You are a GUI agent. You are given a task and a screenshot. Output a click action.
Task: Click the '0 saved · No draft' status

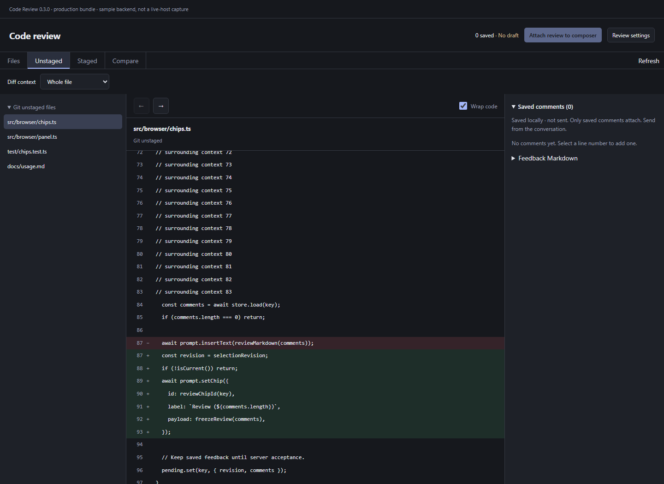tap(497, 35)
